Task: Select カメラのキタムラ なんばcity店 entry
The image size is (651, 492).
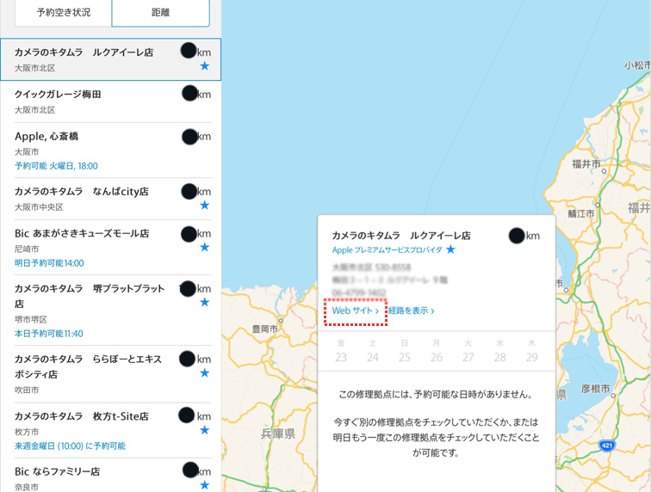Action: pos(113,199)
